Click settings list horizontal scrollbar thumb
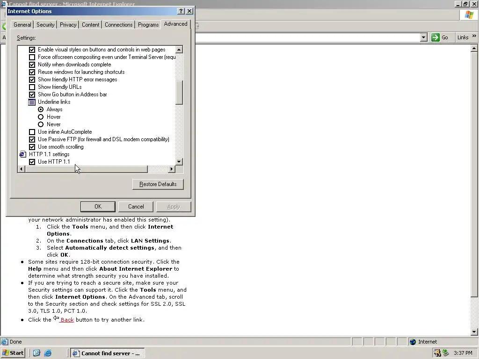The image size is (479, 359). pyautogui.click(x=86, y=169)
